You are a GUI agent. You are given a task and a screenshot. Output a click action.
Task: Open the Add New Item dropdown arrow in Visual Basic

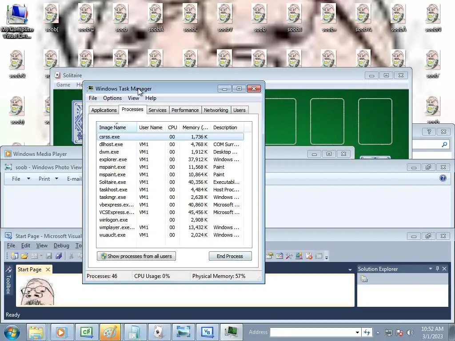click(41, 256)
